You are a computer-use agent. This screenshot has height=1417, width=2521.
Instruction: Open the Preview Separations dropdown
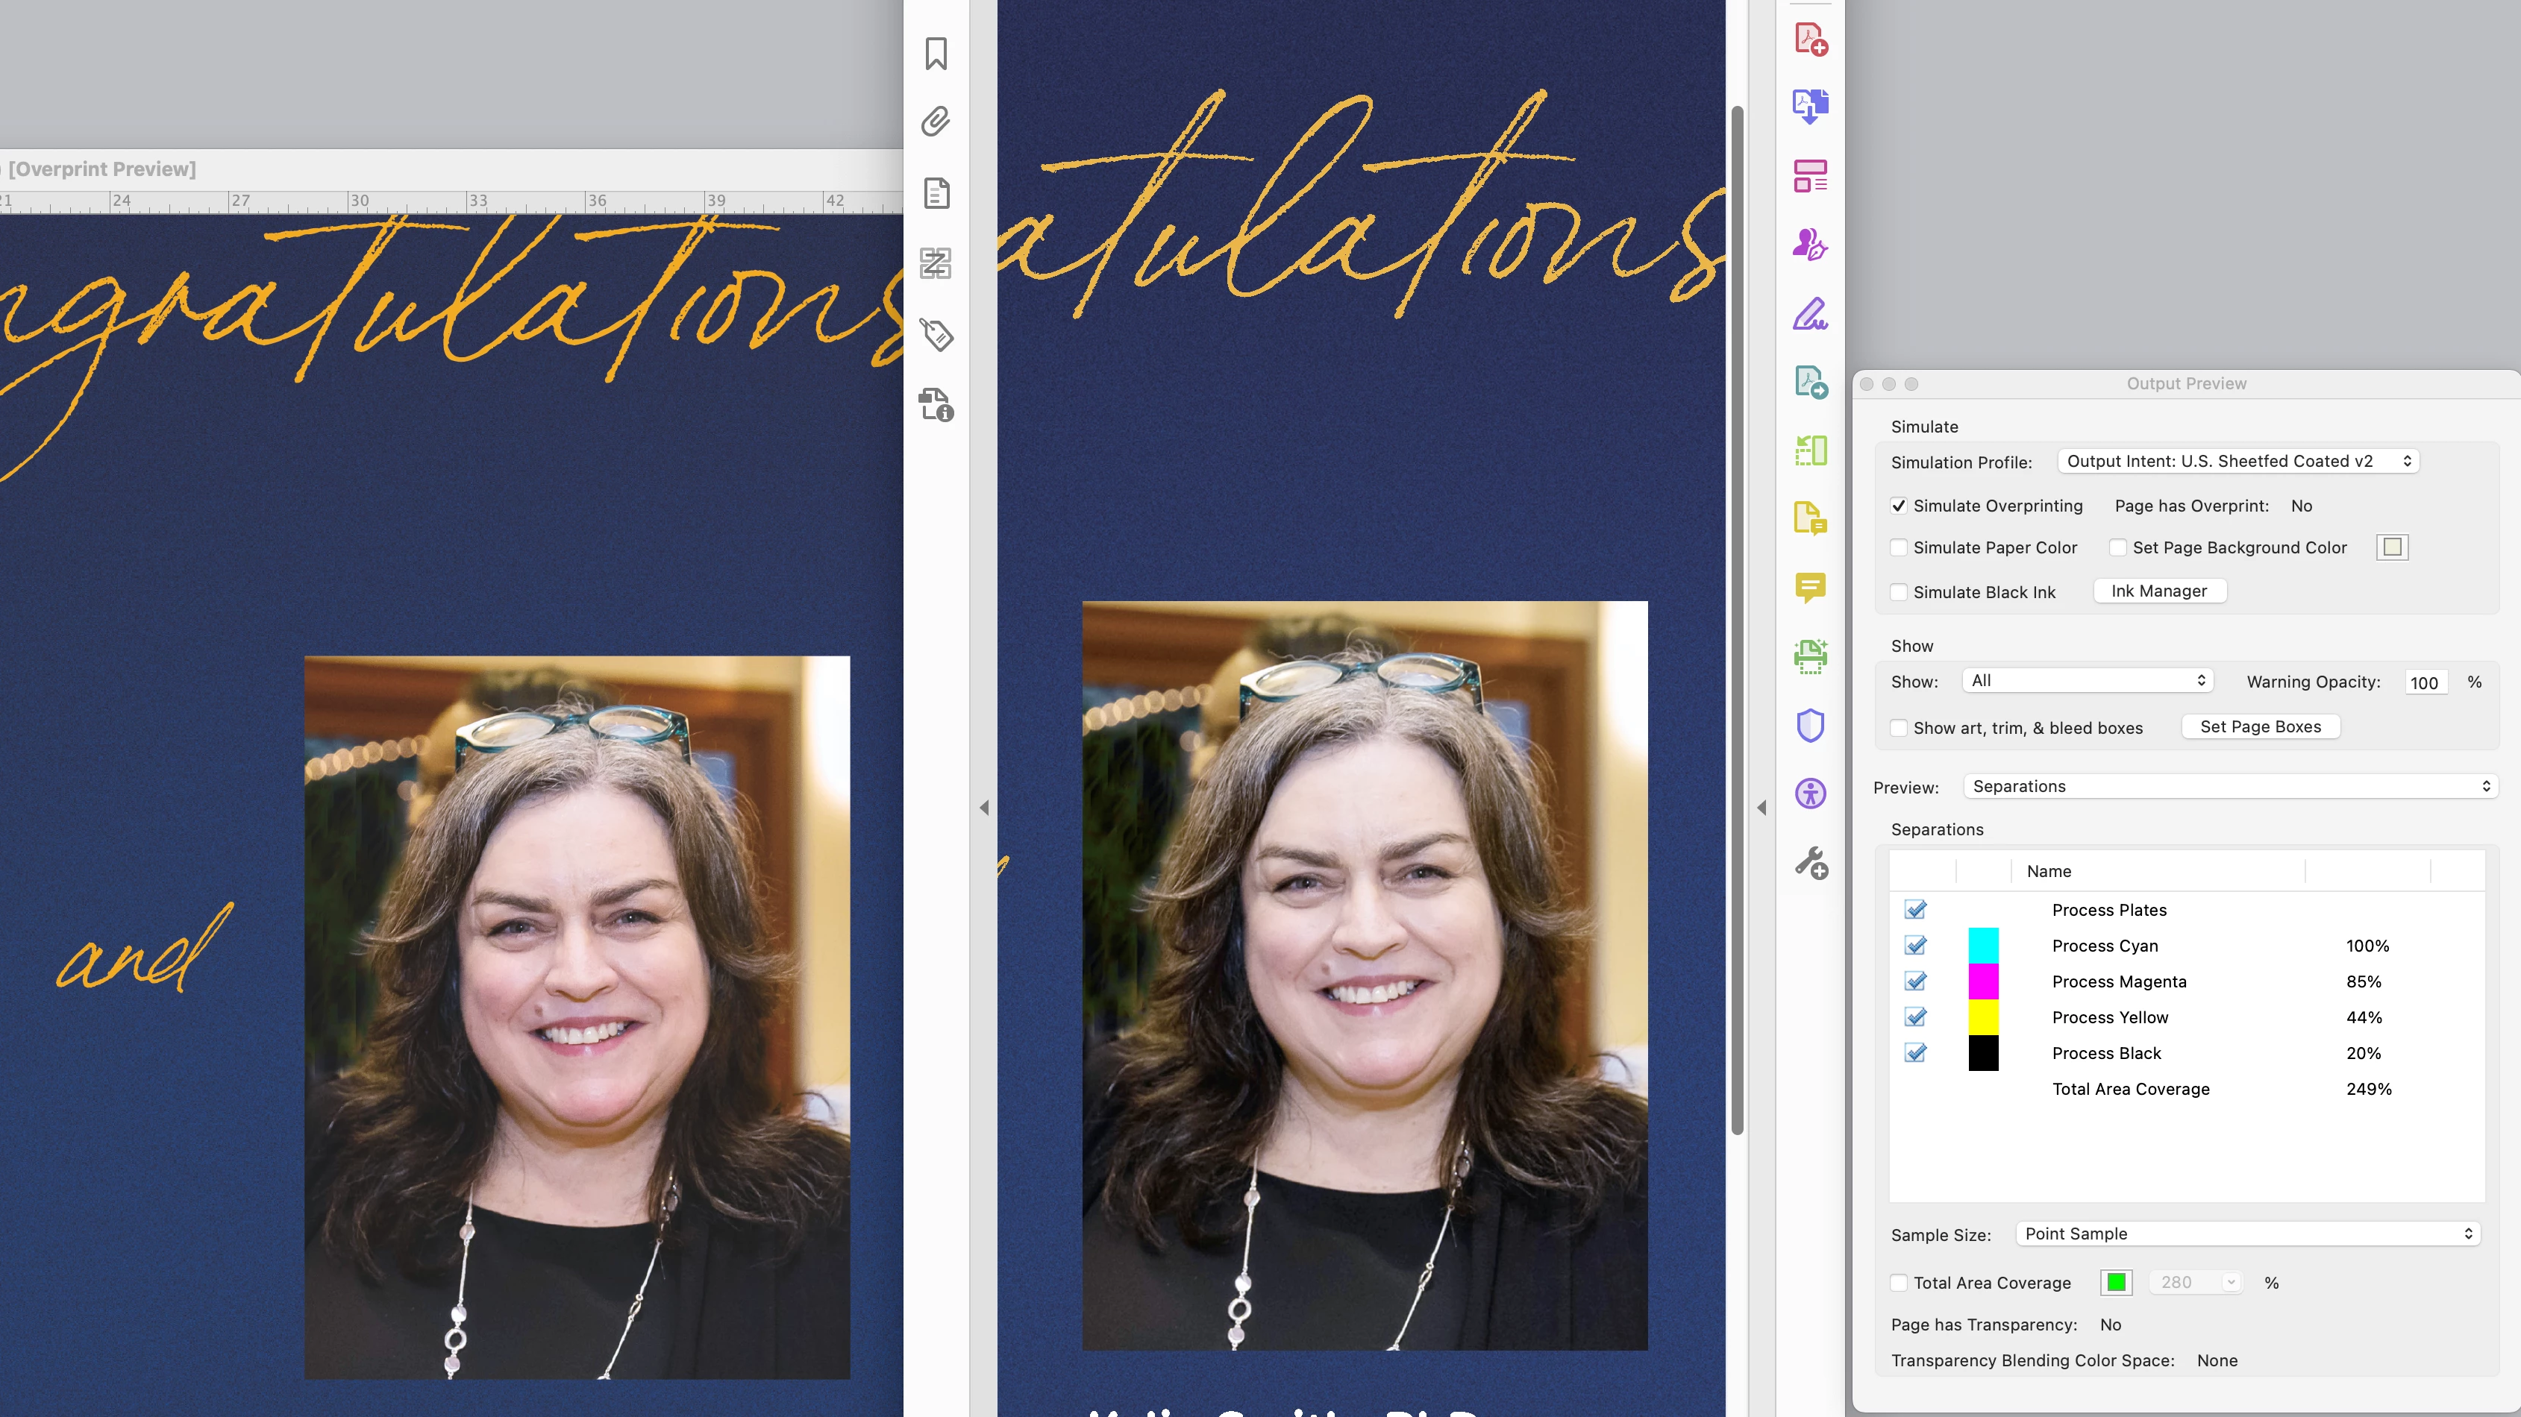coord(2229,786)
